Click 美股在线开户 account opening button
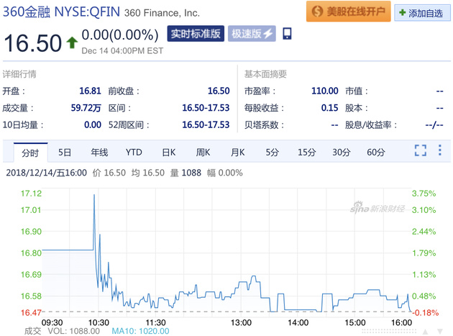Image resolution: width=453 pixels, height=336 pixels. pos(349,12)
